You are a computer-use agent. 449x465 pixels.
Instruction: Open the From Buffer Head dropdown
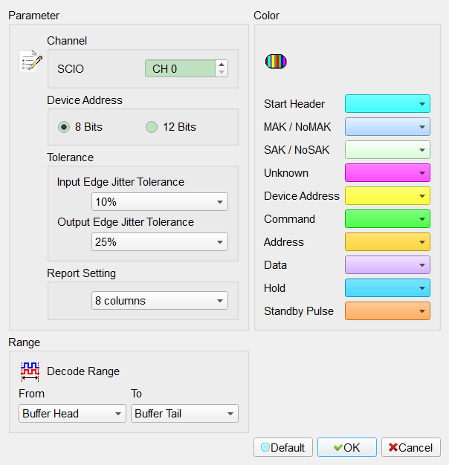click(x=72, y=414)
